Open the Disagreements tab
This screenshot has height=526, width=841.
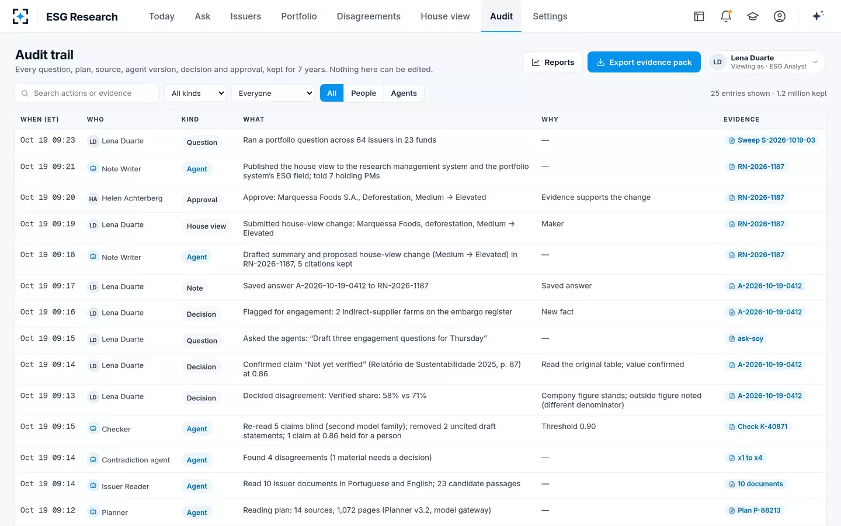tap(369, 16)
